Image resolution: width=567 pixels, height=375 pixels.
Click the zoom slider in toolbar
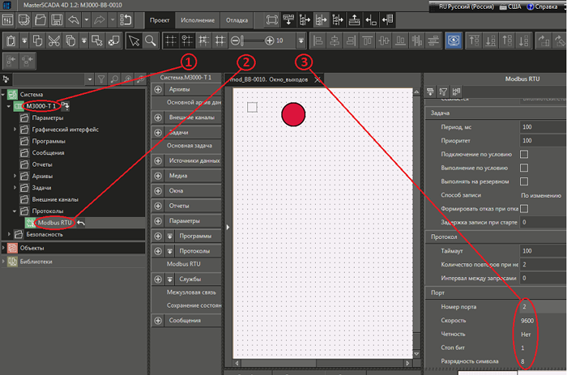pos(255,40)
